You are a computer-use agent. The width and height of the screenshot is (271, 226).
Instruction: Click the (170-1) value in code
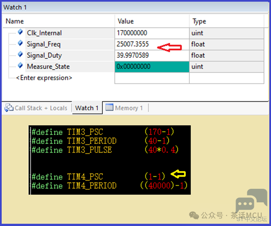point(159,132)
